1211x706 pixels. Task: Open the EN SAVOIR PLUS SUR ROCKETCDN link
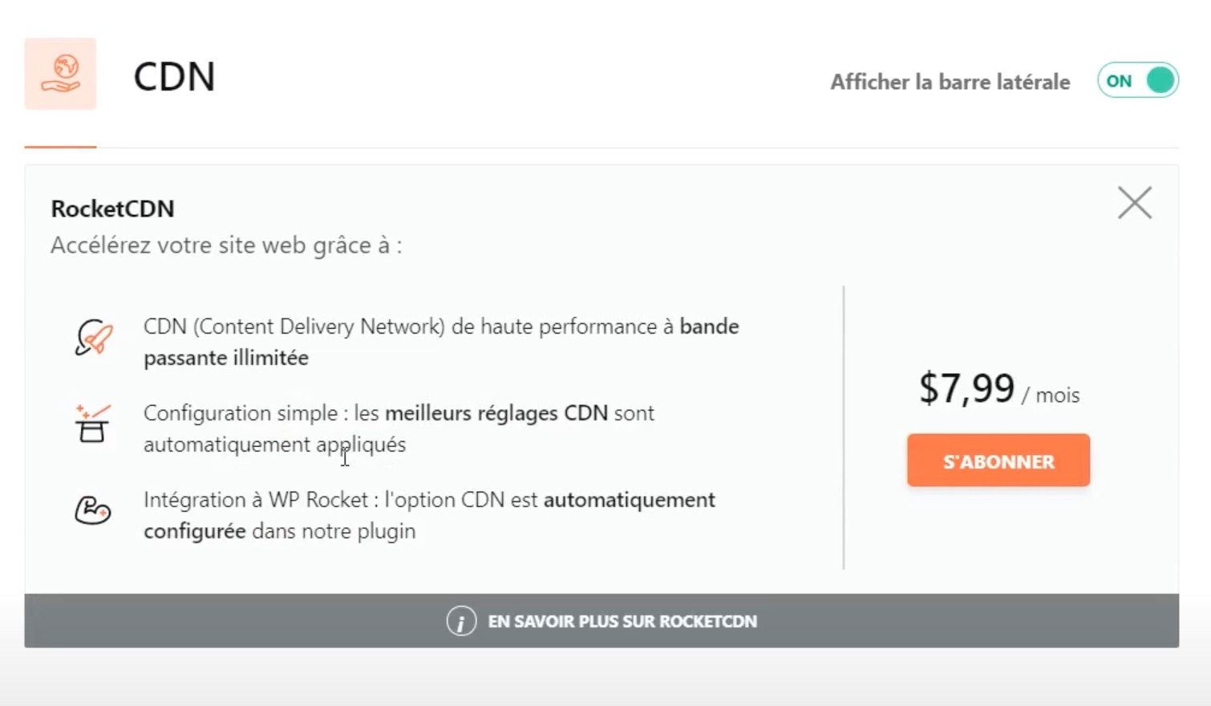coord(624,621)
